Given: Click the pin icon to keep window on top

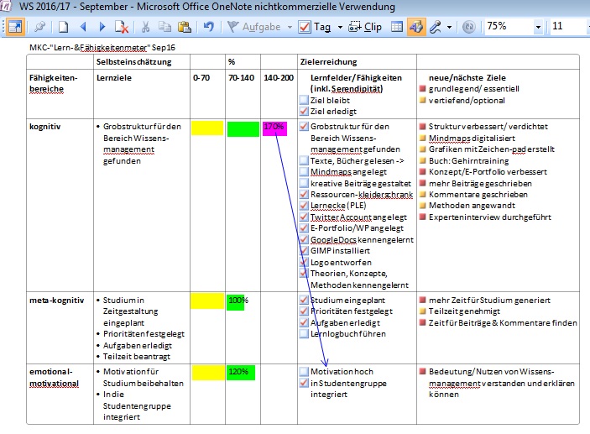Looking at the screenshot, I should point(40,27).
